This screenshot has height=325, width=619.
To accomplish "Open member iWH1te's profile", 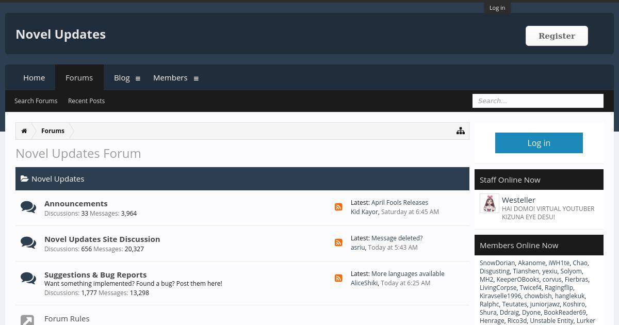I will (x=559, y=263).
